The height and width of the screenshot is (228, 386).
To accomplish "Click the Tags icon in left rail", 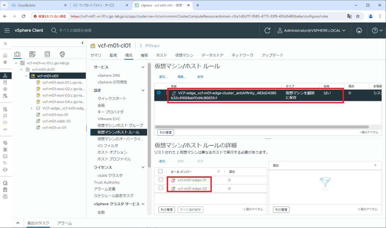I will [5, 163].
